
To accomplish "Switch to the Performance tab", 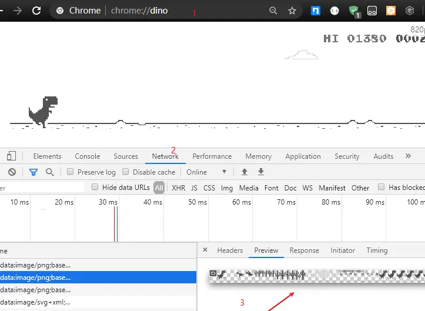I will (x=212, y=156).
